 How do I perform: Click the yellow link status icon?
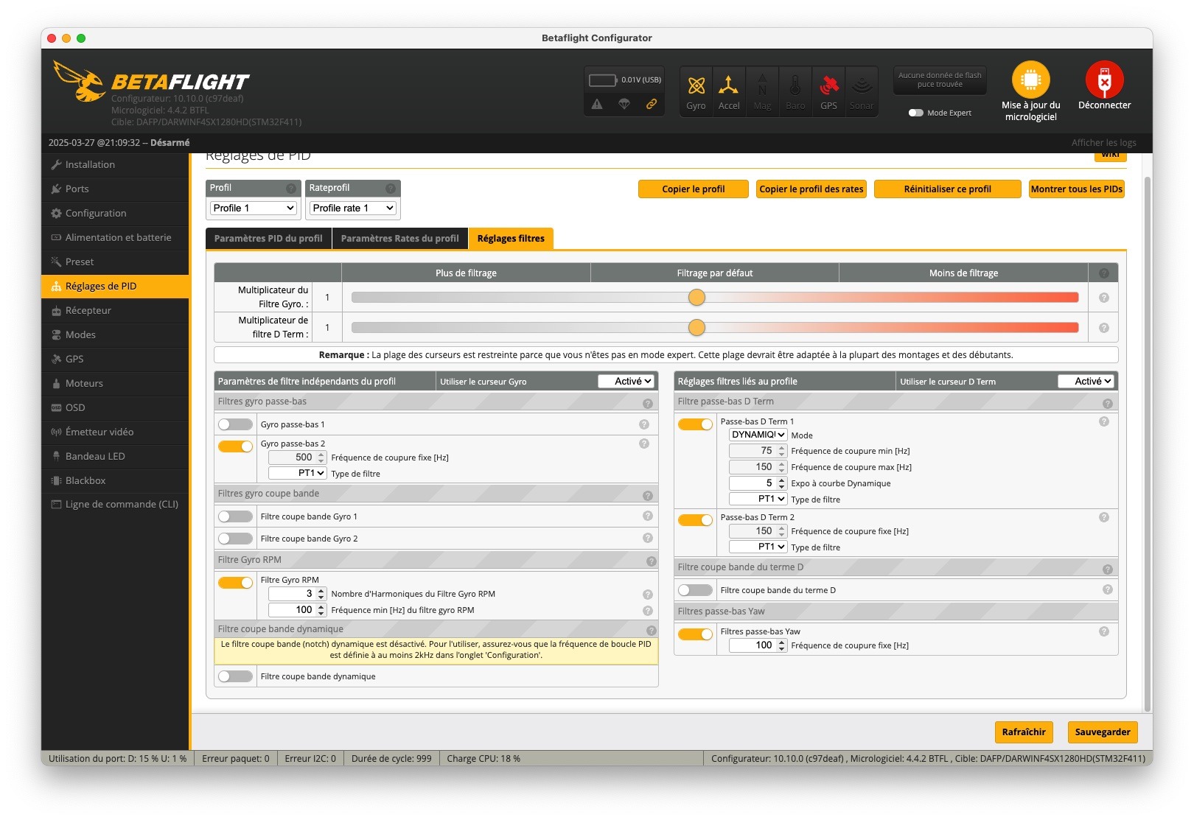[x=652, y=104]
